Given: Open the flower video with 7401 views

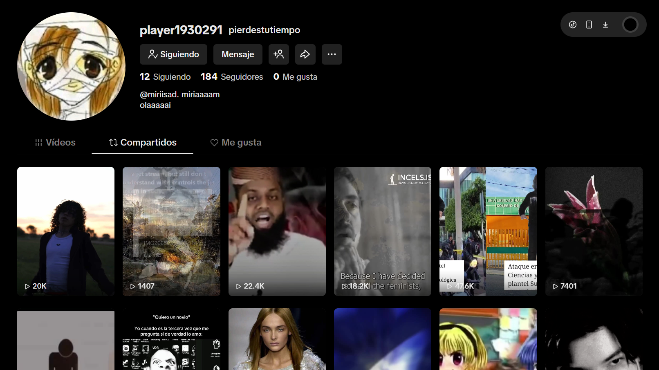Looking at the screenshot, I should pyautogui.click(x=594, y=231).
